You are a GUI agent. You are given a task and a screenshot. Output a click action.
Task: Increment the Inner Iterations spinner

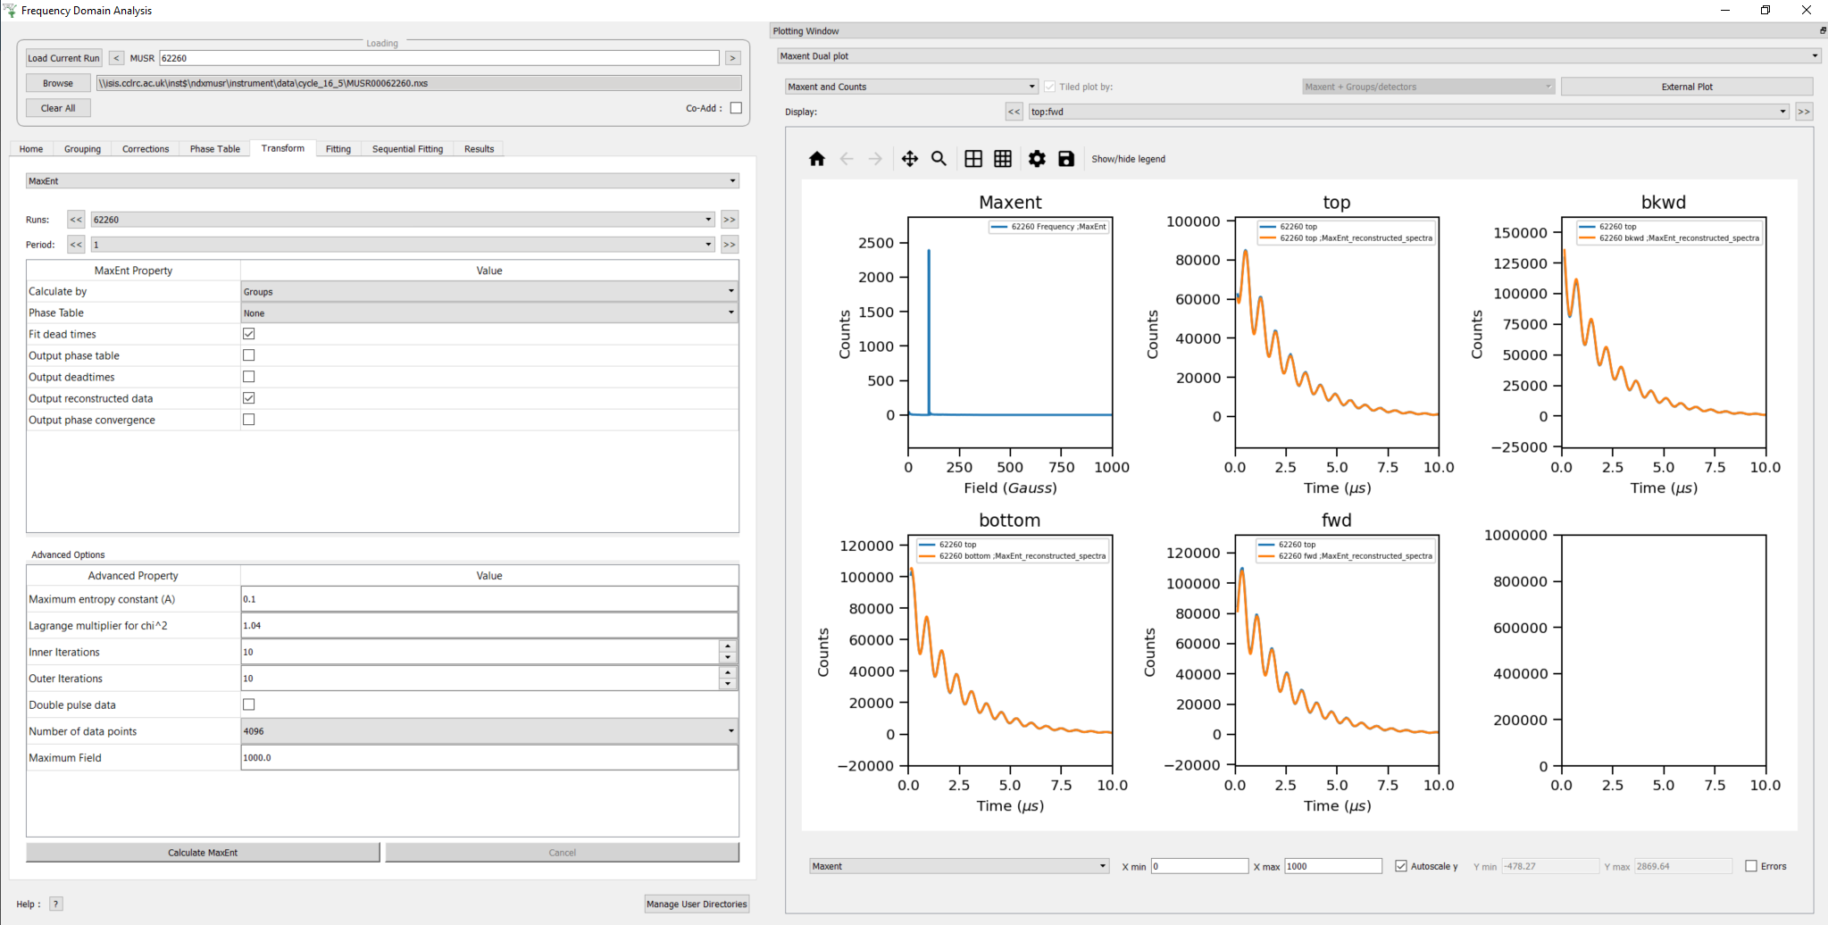(x=728, y=646)
